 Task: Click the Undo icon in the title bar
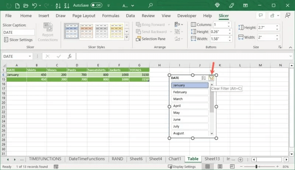pyautogui.click(x=34, y=6)
